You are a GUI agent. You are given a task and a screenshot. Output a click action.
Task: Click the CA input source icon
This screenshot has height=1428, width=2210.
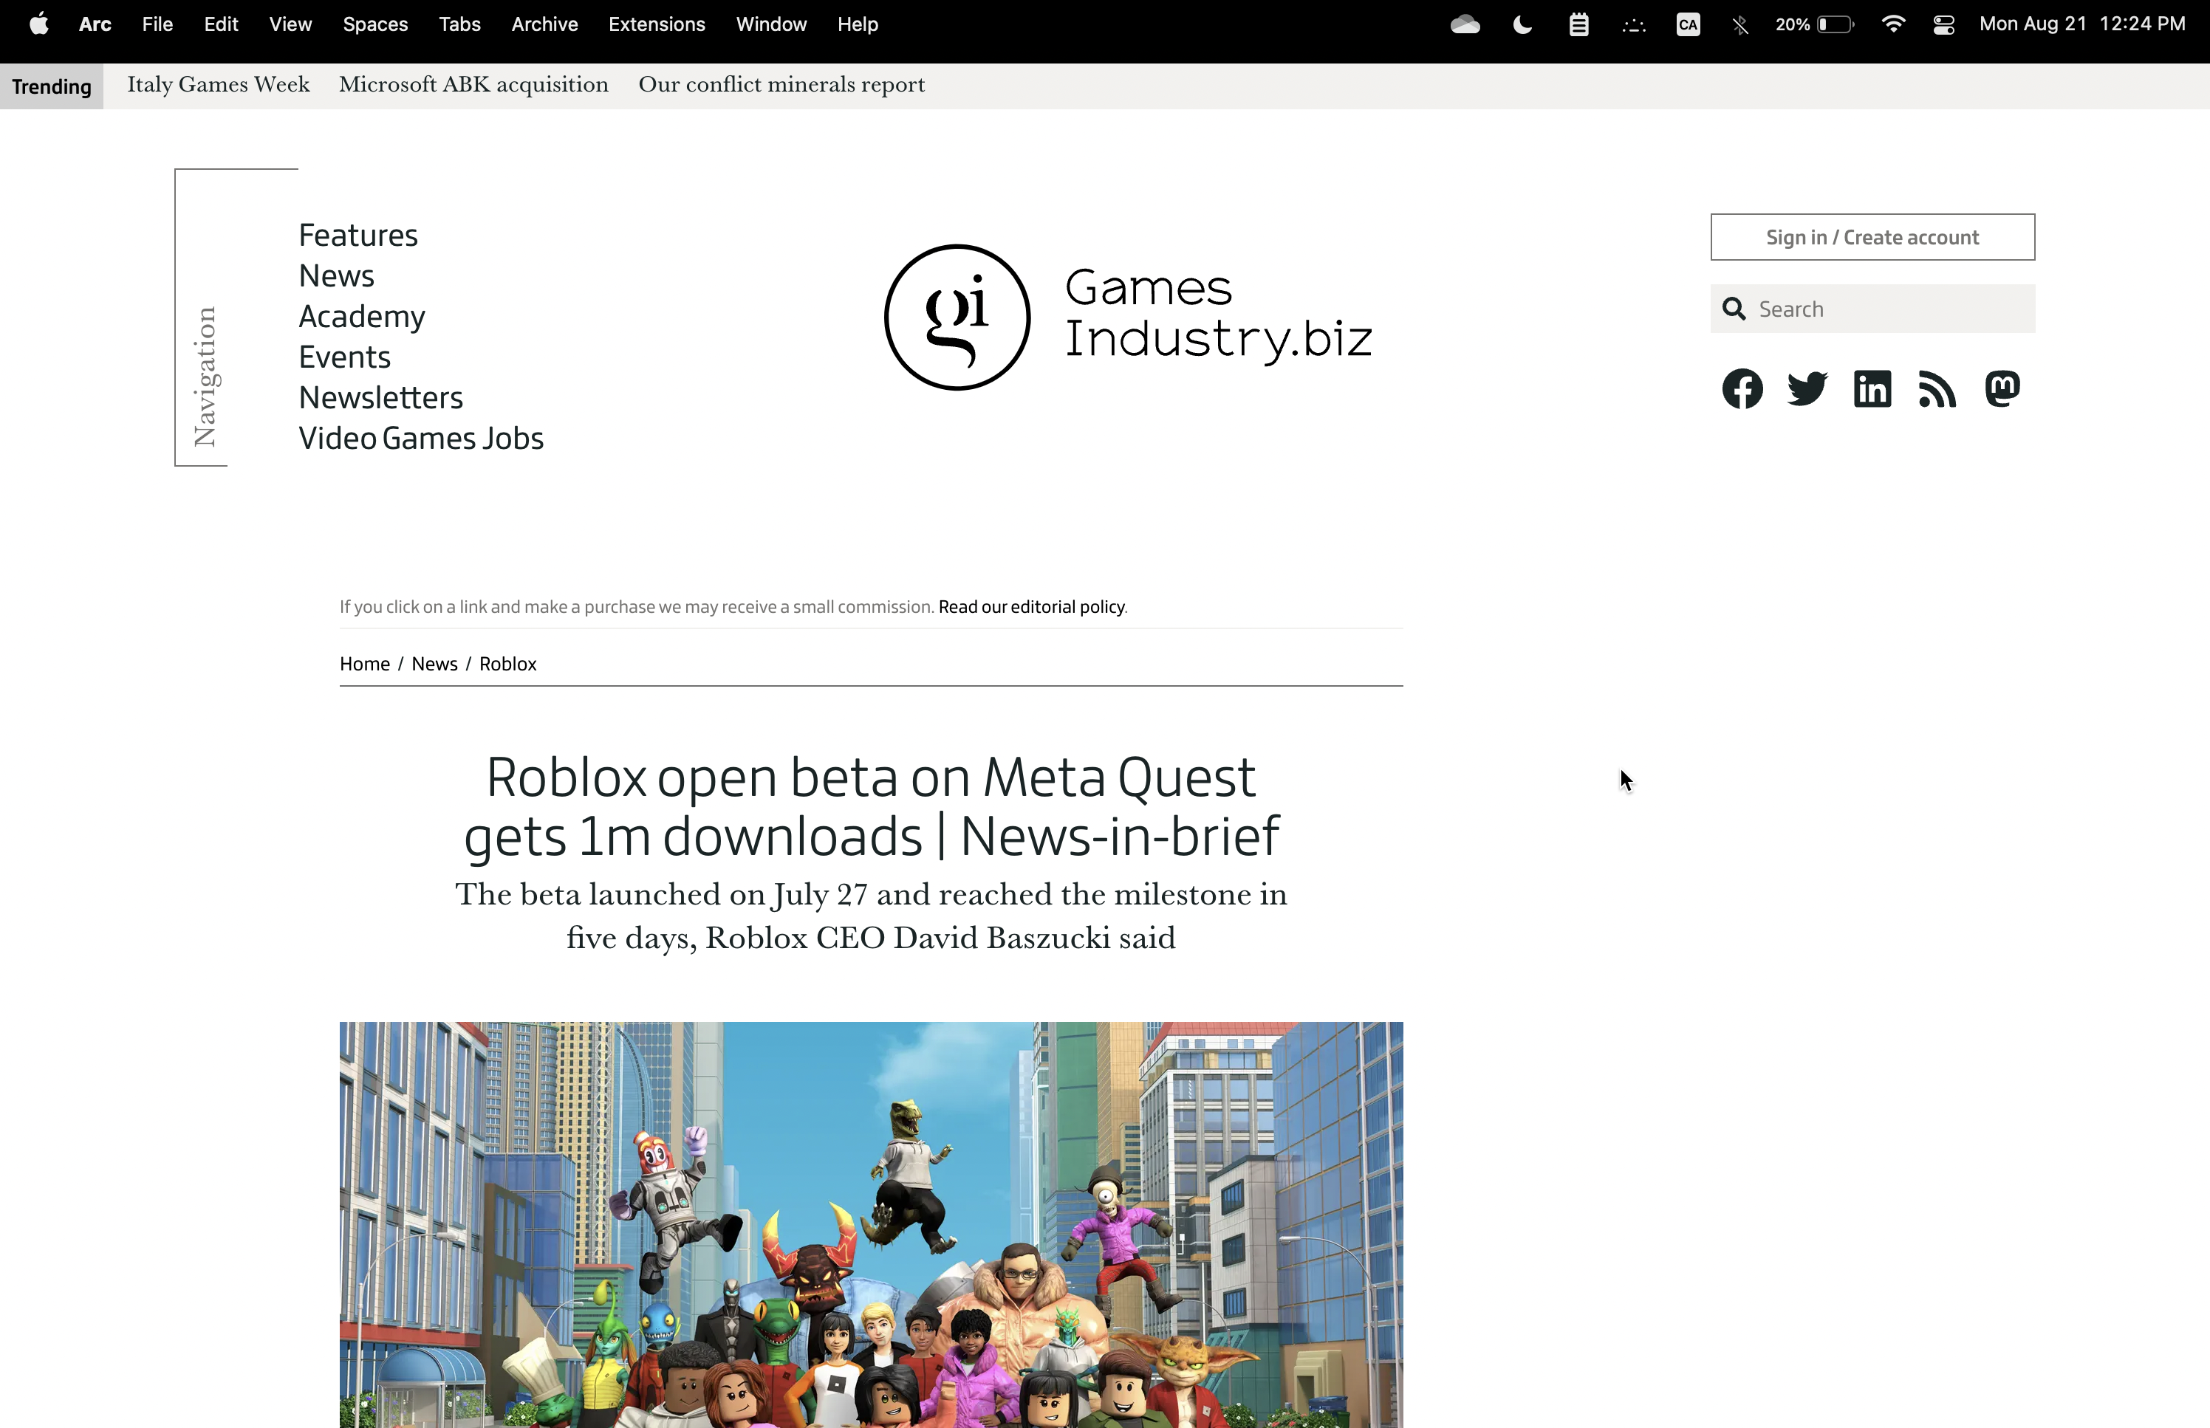(1688, 25)
